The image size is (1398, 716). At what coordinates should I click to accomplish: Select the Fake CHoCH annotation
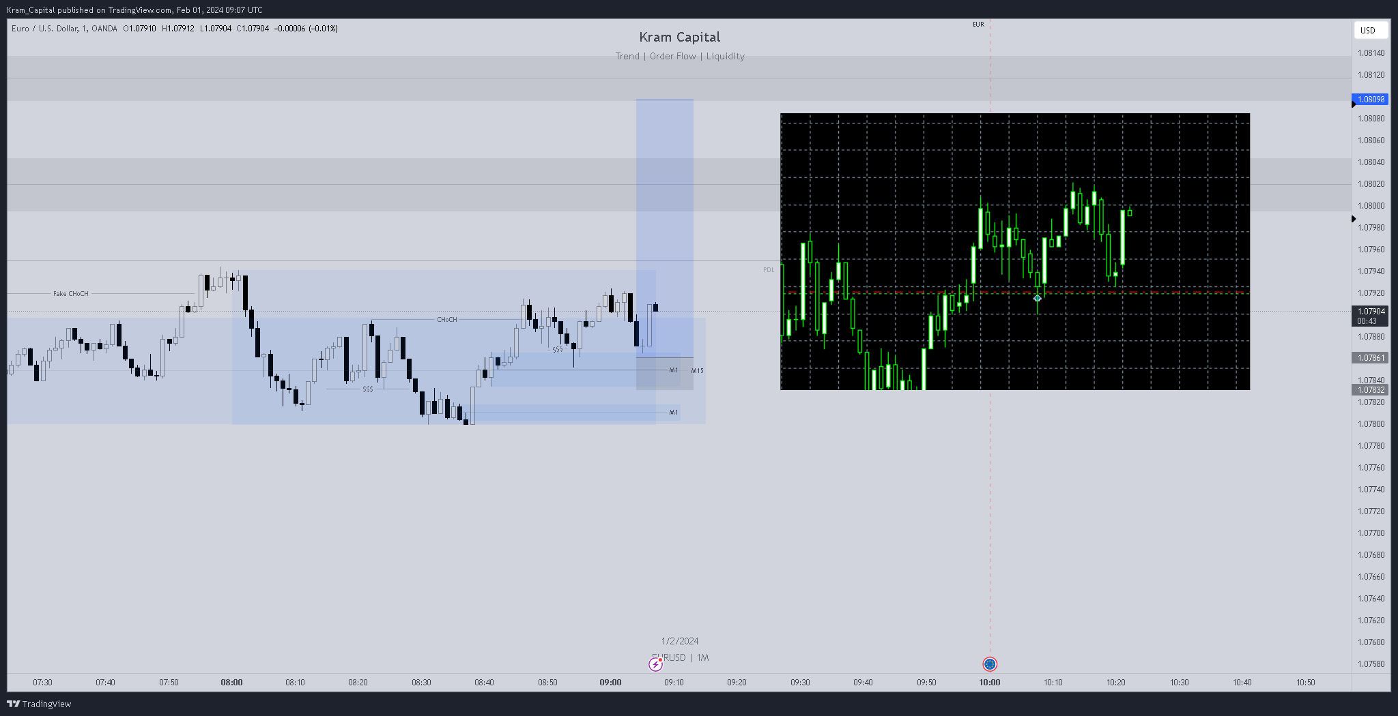click(71, 294)
